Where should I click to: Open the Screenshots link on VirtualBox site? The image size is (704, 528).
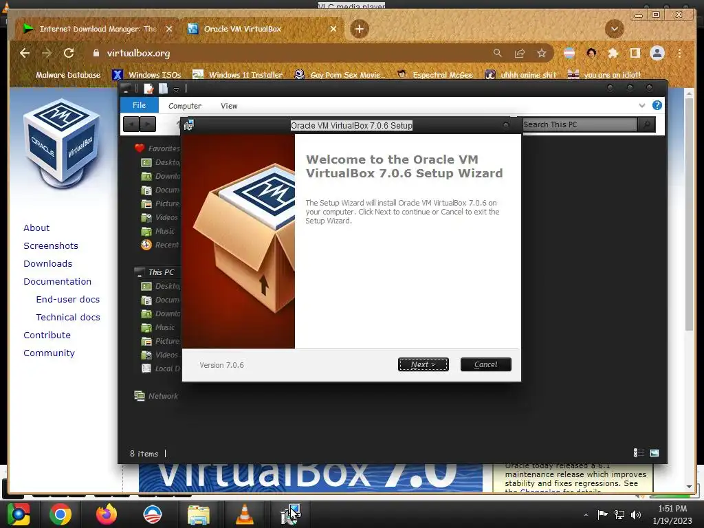coord(51,245)
